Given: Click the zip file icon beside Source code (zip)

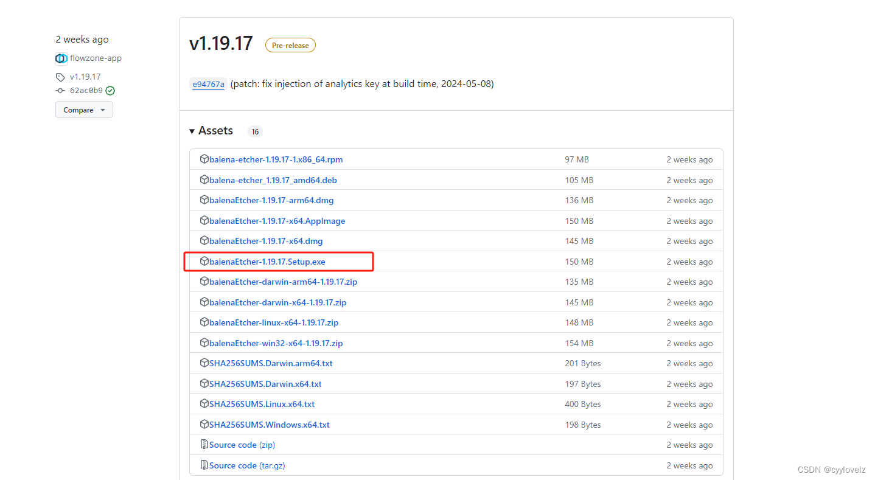Looking at the screenshot, I should (204, 444).
